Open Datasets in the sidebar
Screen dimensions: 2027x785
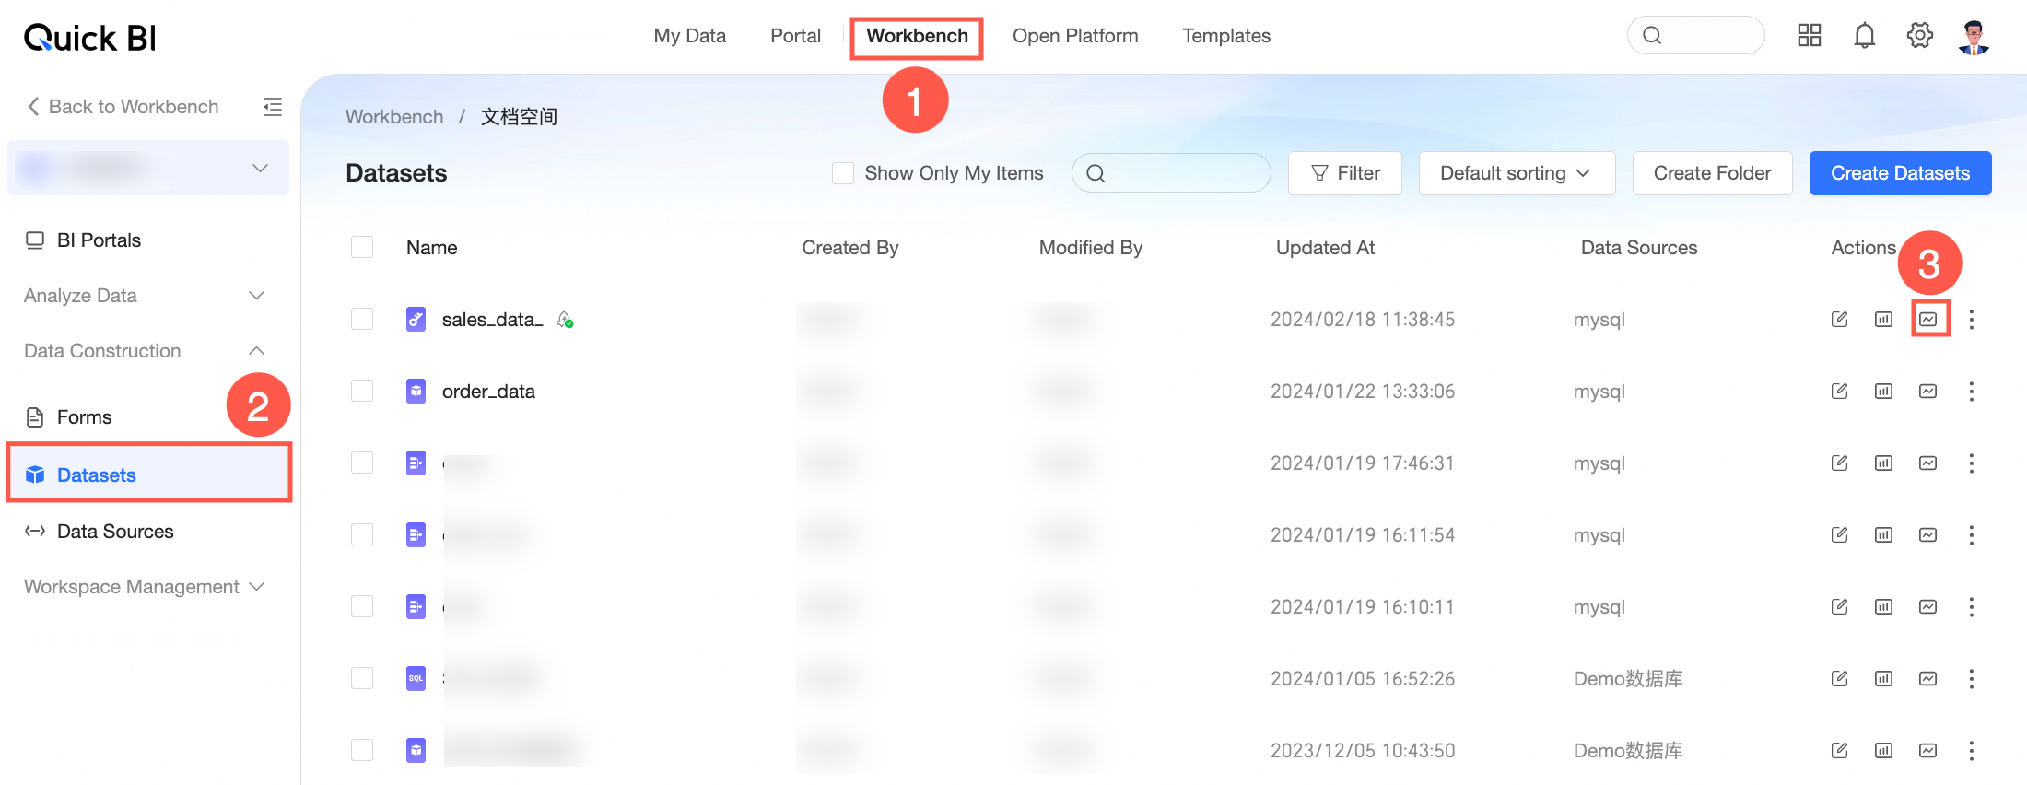click(x=149, y=475)
